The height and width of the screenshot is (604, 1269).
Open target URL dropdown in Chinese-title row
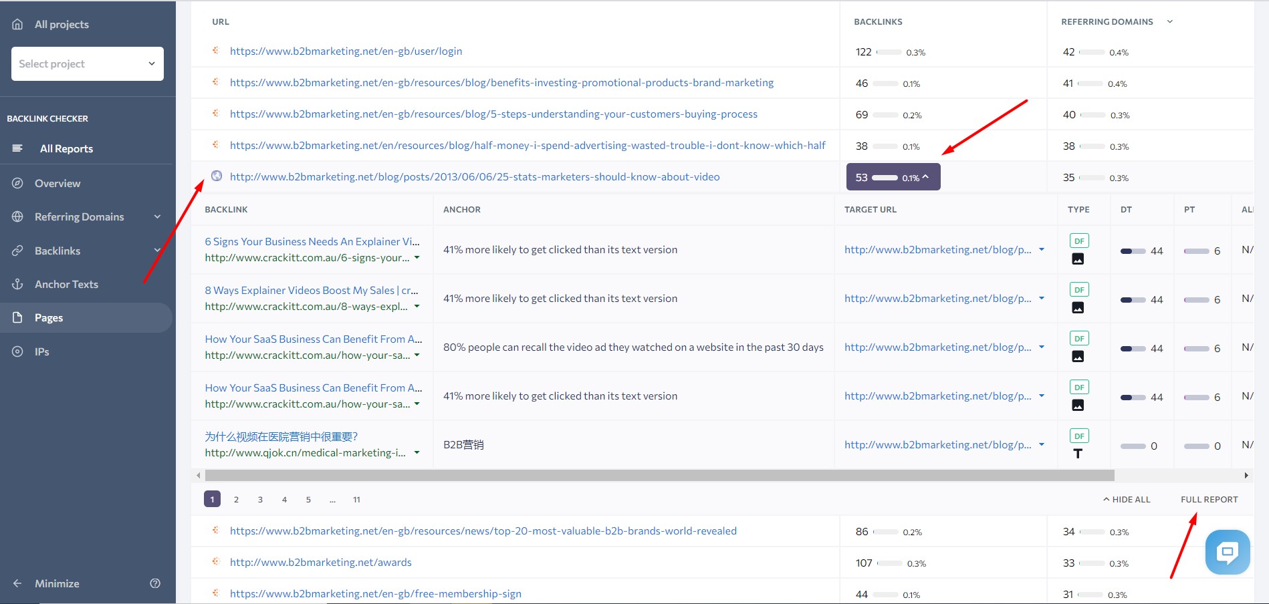(x=1042, y=445)
